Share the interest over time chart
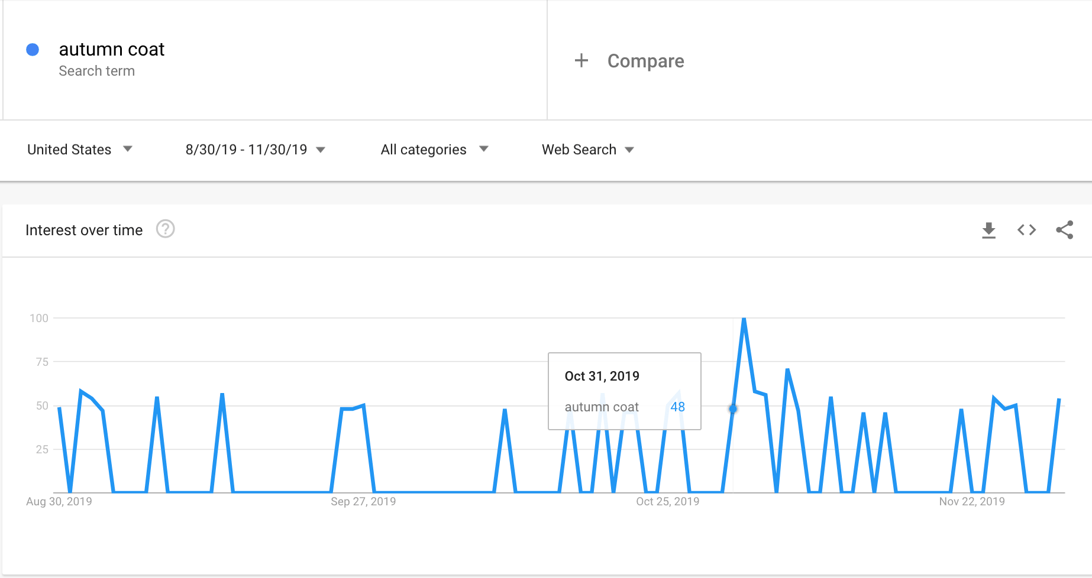This screenshot has width=1092, height=578. 1064,230
